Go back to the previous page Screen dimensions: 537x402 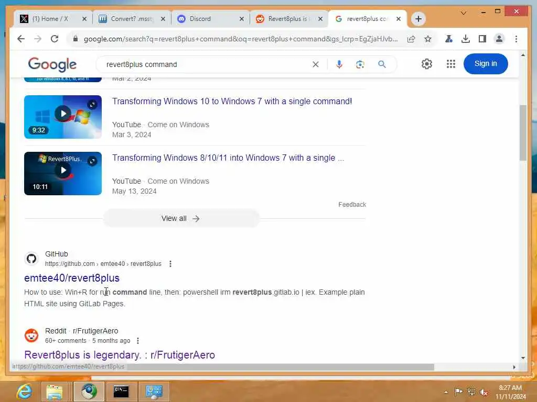21,39
